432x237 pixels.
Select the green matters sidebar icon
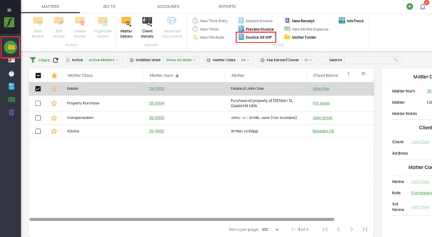point(10,48)
